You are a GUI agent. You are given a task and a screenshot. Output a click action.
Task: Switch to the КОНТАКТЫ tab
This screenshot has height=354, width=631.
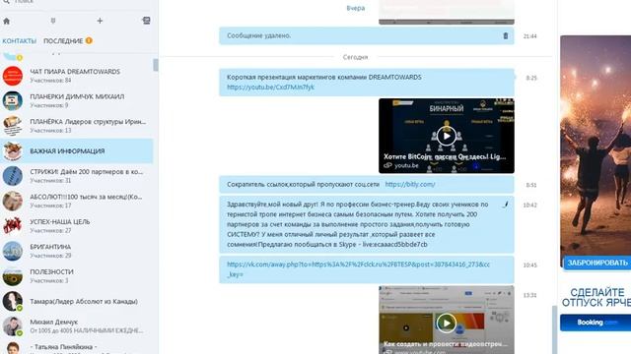(20, 41)
